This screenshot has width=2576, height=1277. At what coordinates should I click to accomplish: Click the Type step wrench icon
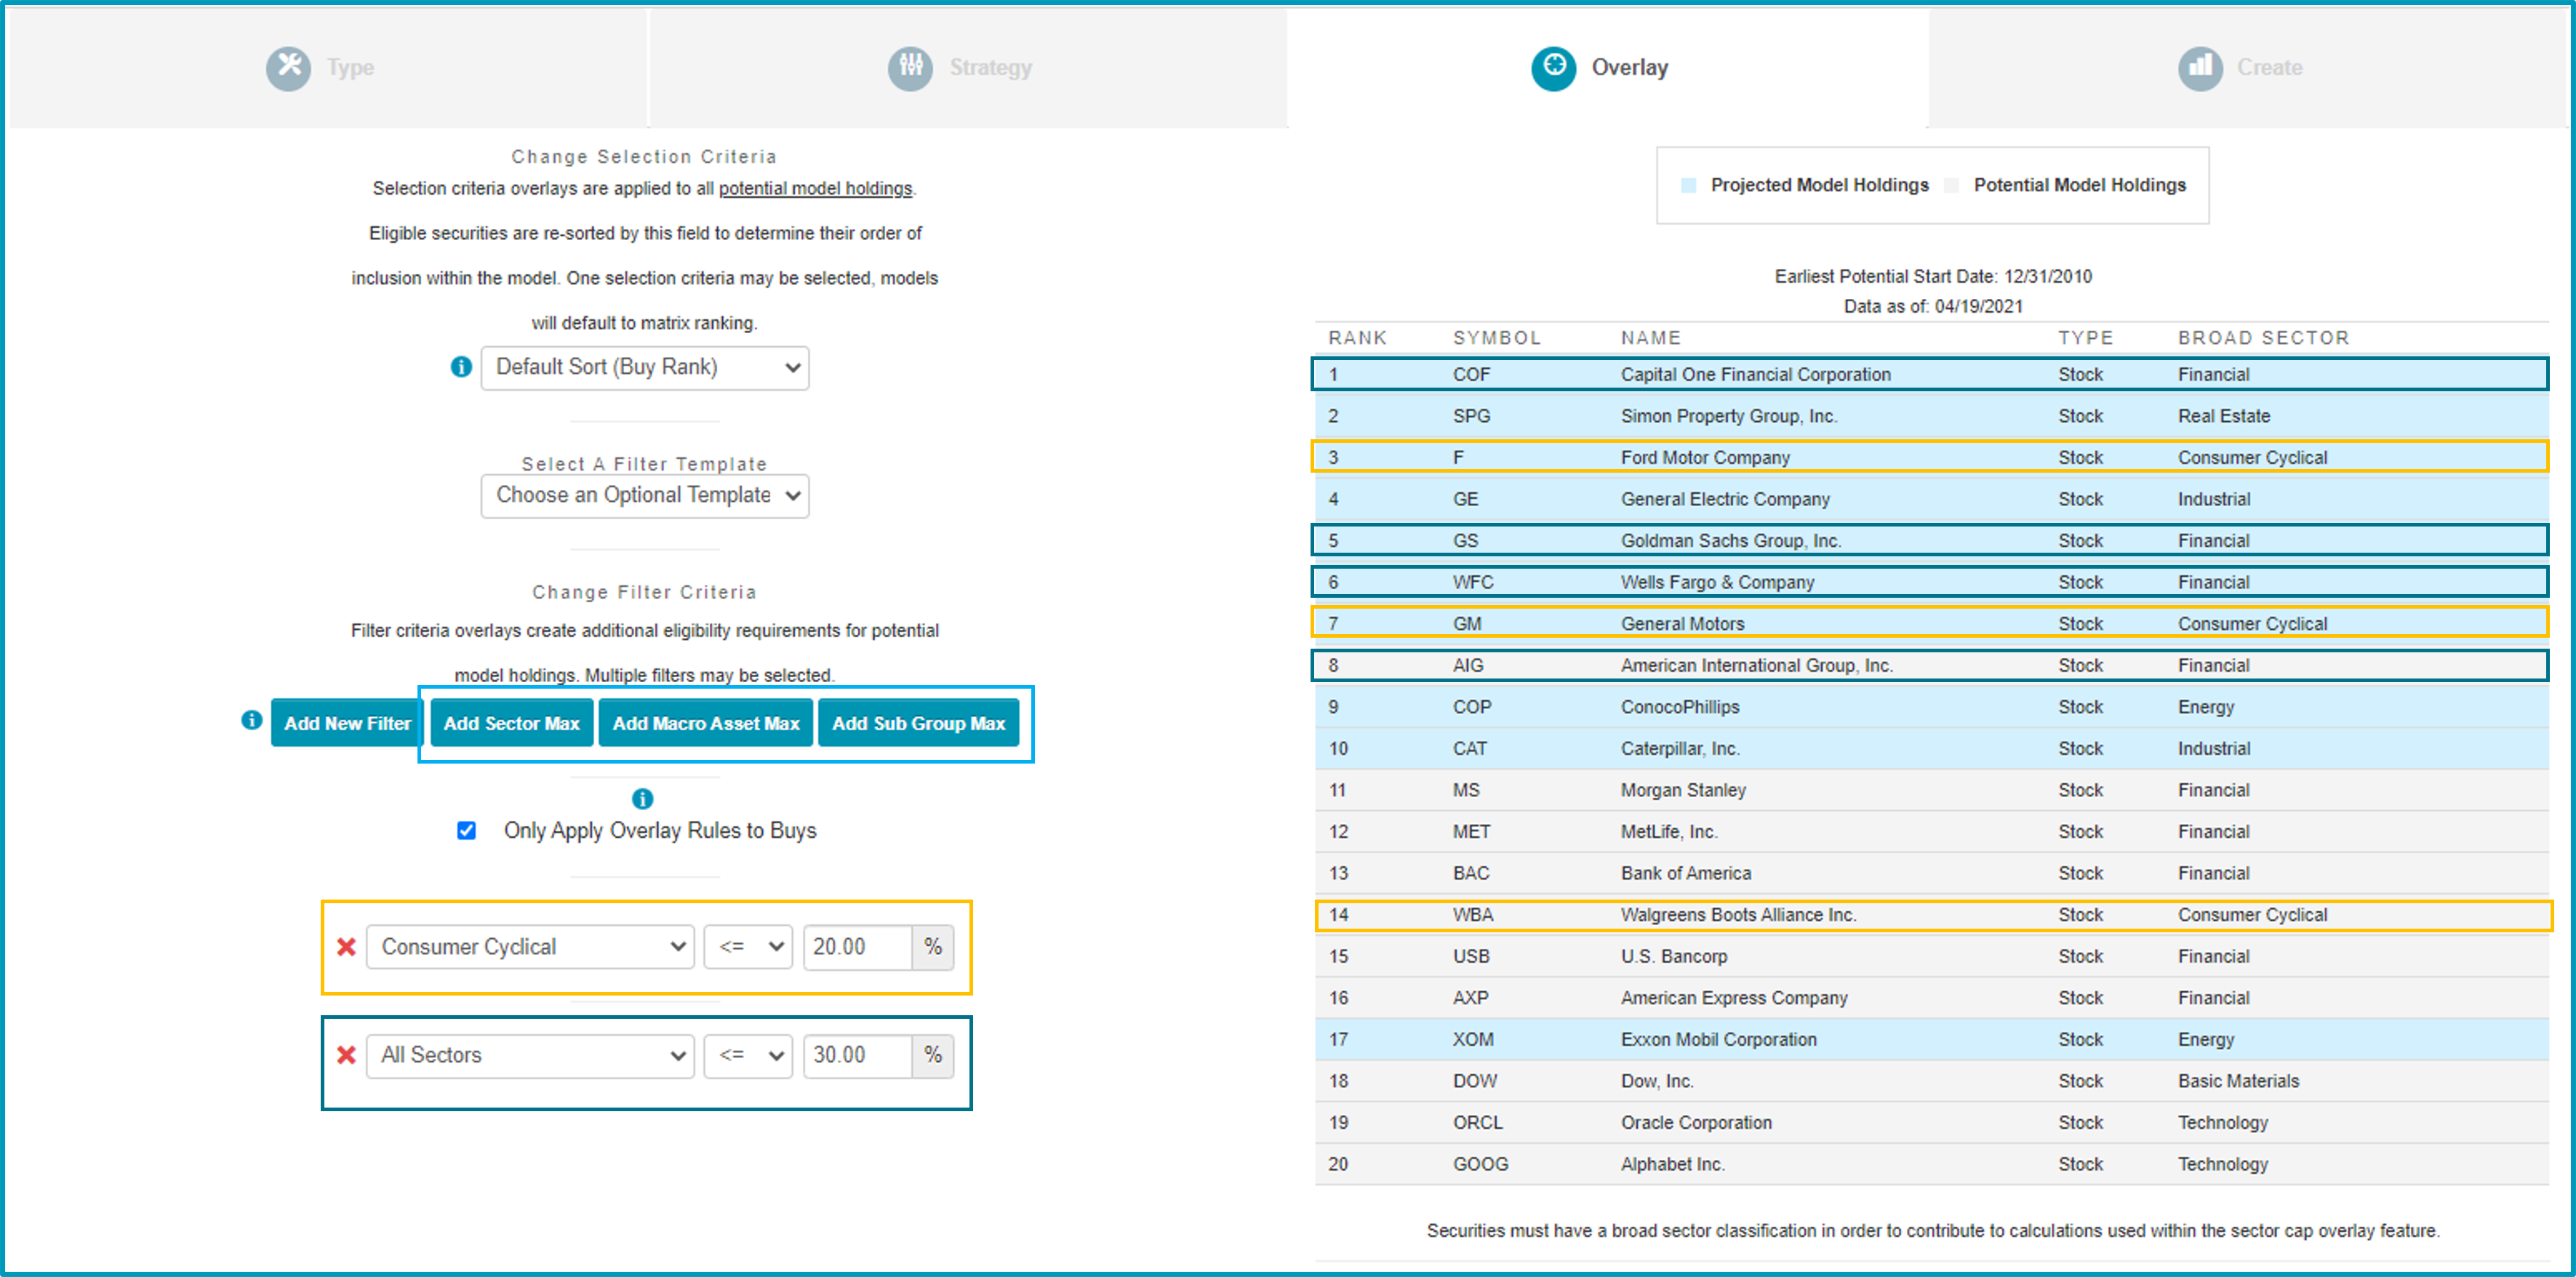288,68
